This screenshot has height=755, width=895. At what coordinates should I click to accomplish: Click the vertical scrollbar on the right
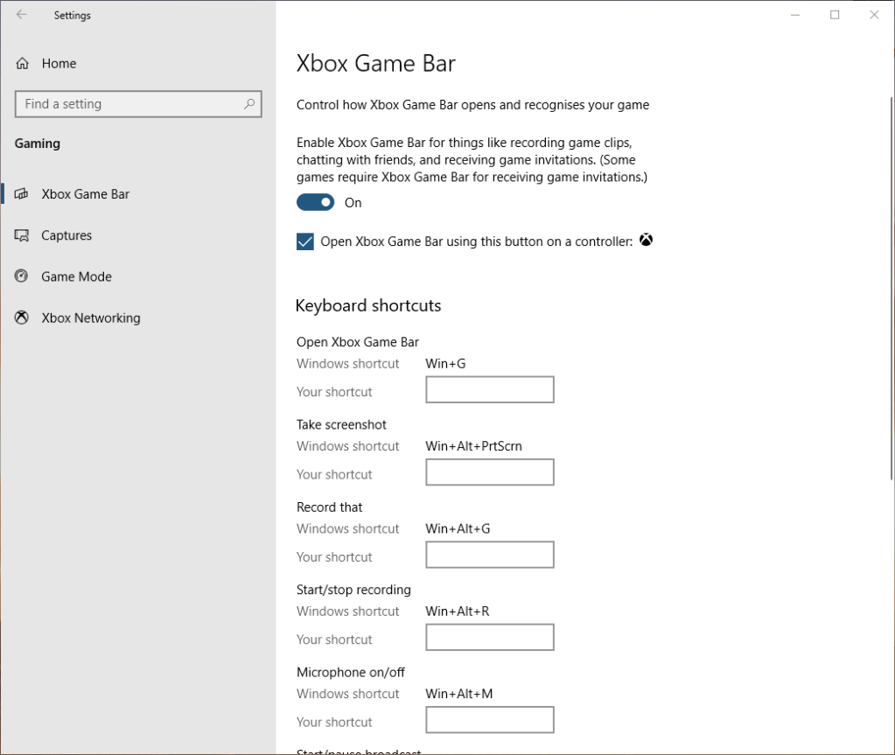(891, 289)
